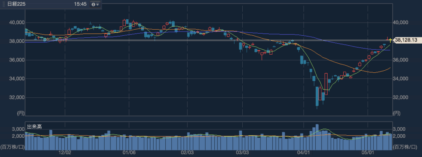Click the right volume axis 3,000 label

pos(399,129)
